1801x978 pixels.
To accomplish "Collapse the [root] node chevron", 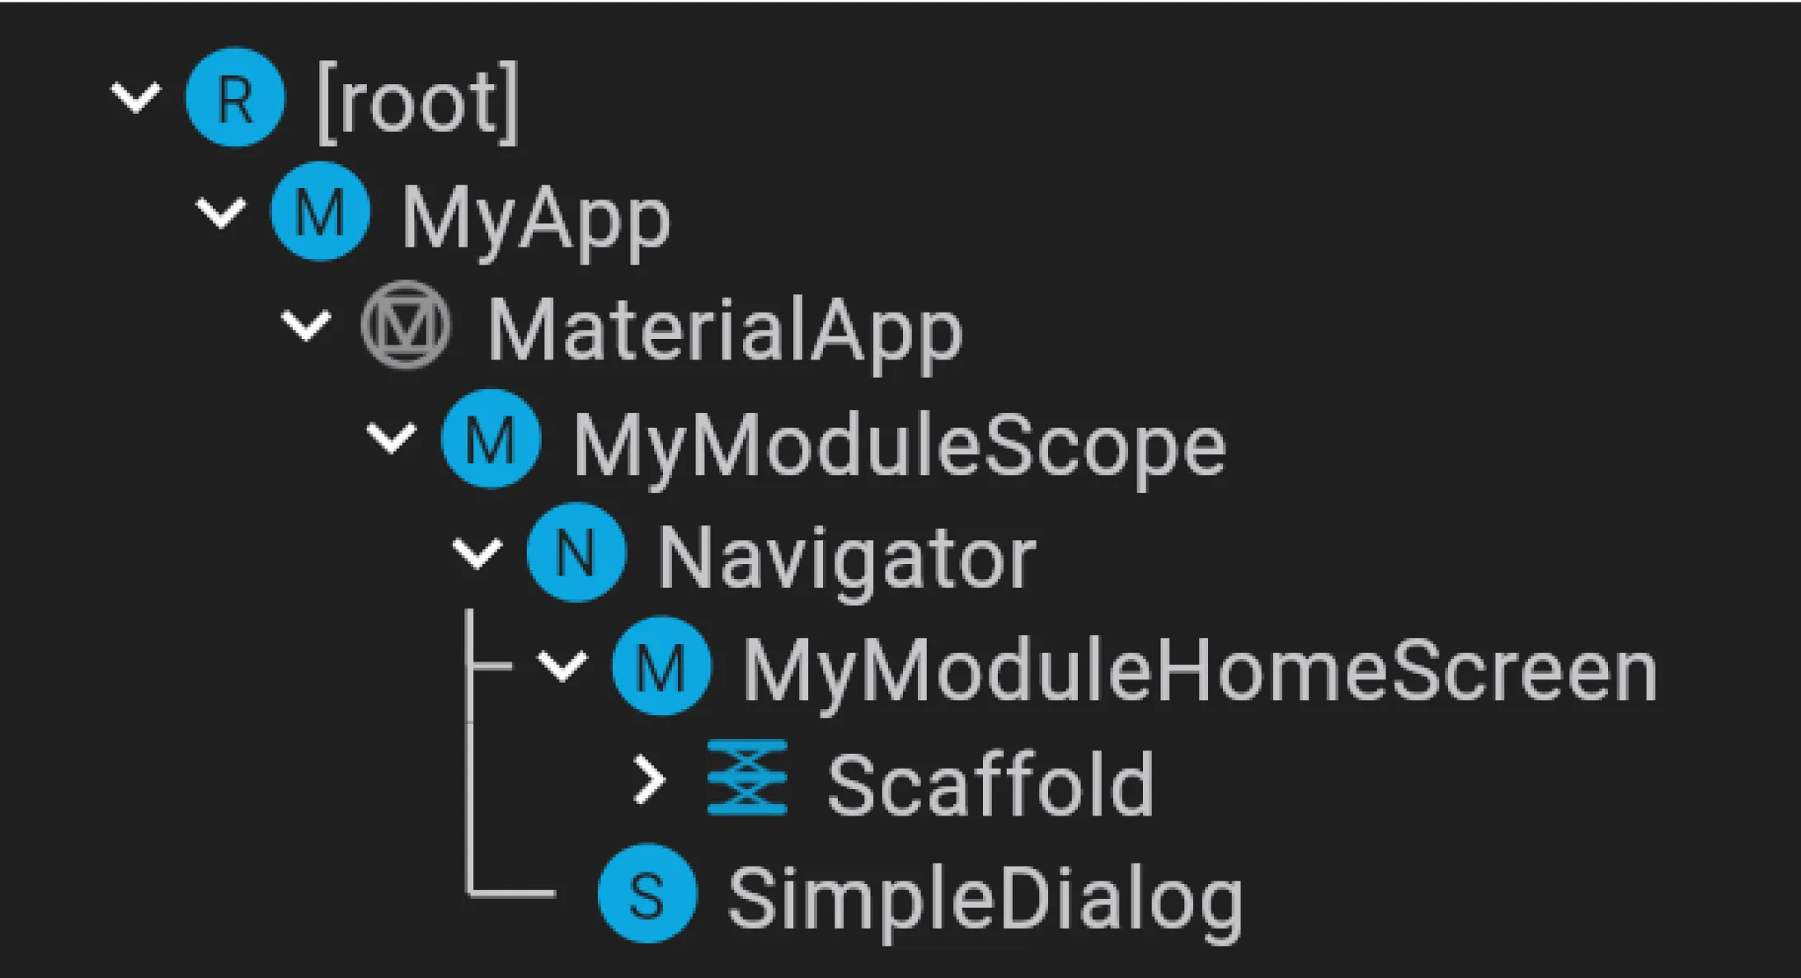I will pos(136,97).
